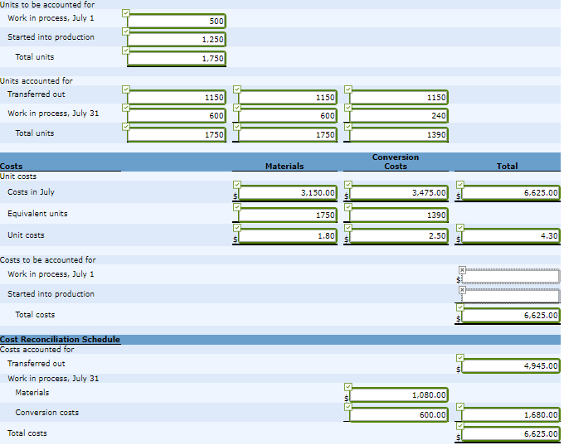Click Unit costs conversion field 2.50
This screenshot has width=564, height=445.
(399, 236)
